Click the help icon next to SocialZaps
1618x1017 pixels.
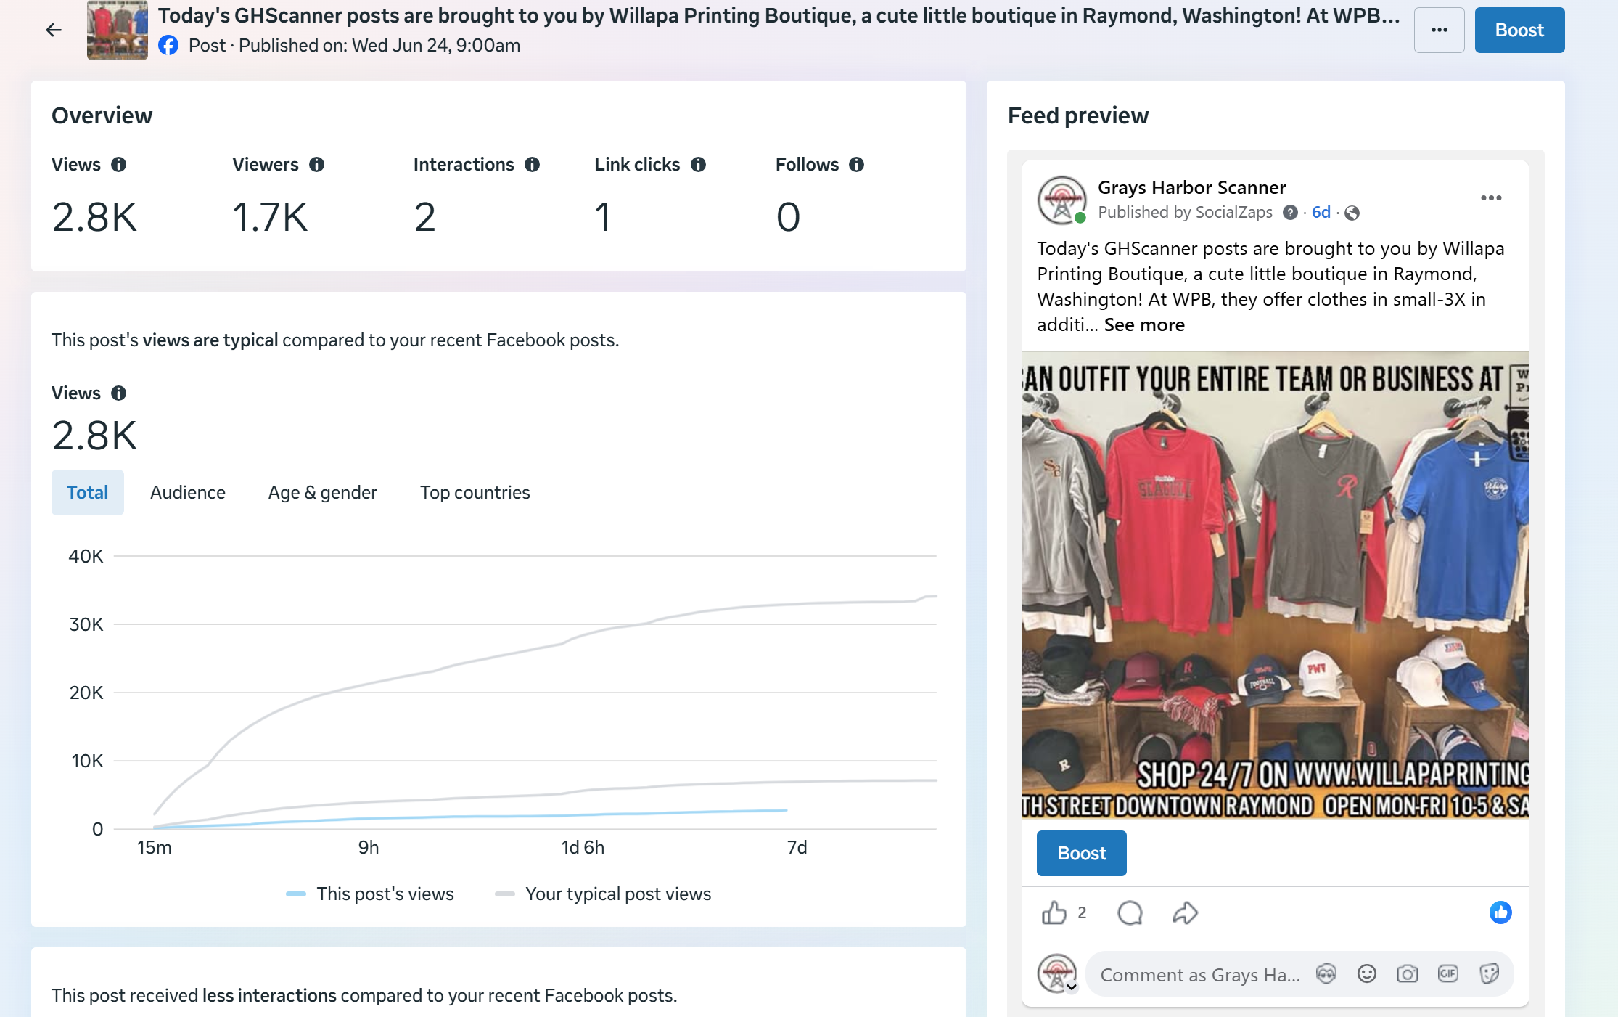click(1290, 213)
